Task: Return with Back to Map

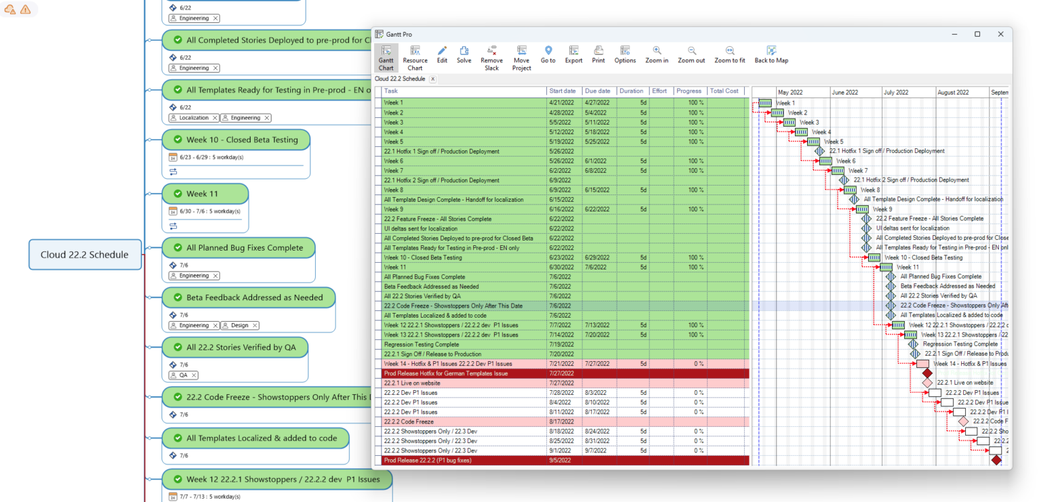Action: [x=771, y=56]
